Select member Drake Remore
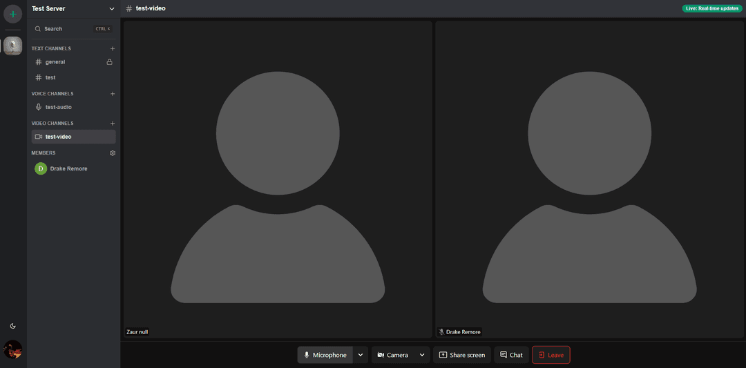746x368 pixels. pyautogui.click(x=74, y=168)
